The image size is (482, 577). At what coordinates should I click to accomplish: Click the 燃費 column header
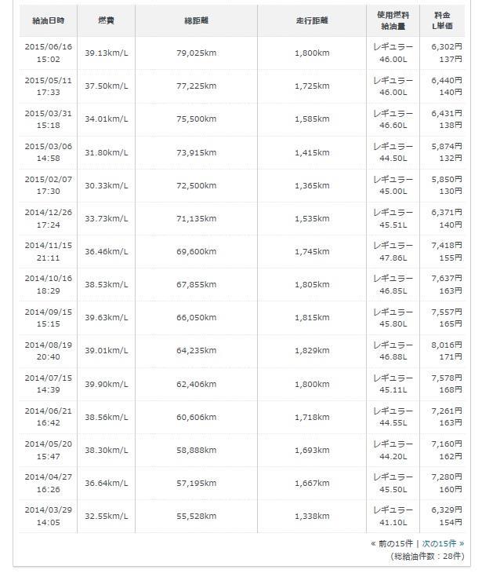click(x=106, y=20)
